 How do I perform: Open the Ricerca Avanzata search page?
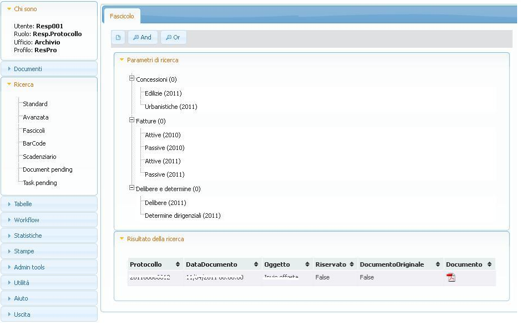pyautogui.click(x=35, y=117)
